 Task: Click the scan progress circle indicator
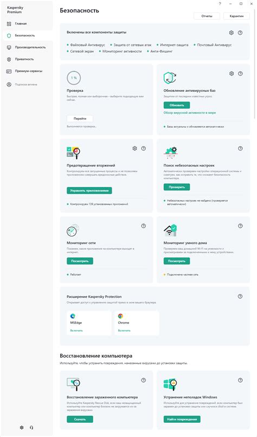click(x=74, y=78)
